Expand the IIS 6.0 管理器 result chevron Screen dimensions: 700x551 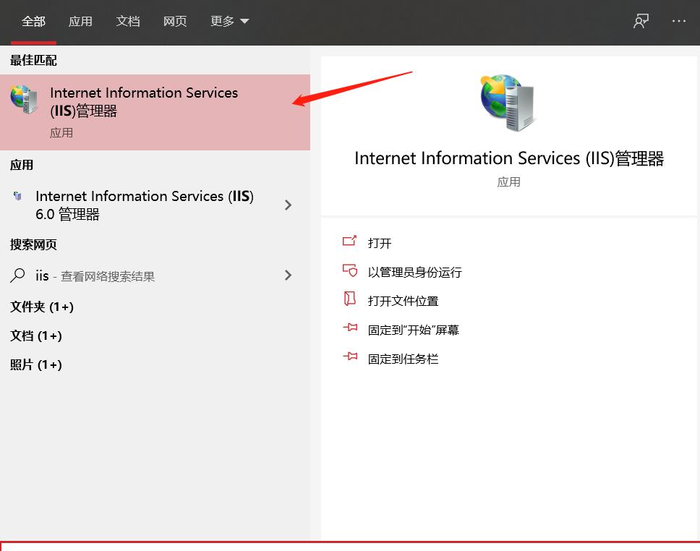point(288,205)
